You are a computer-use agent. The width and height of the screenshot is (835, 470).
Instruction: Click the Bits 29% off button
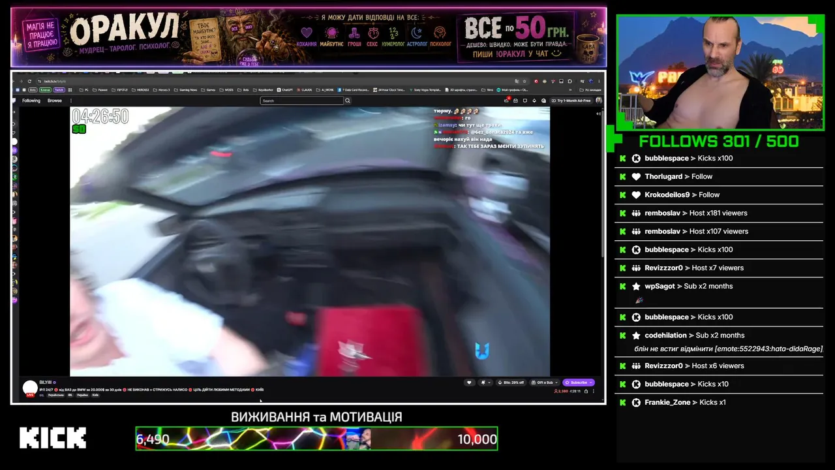click(511, 383)
